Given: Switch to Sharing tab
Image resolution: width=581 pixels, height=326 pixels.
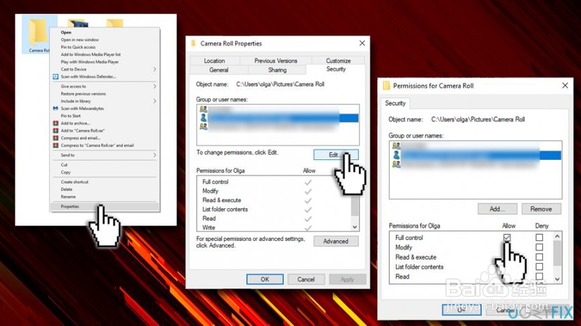Looking at the screenshot, I should [277, 70].
